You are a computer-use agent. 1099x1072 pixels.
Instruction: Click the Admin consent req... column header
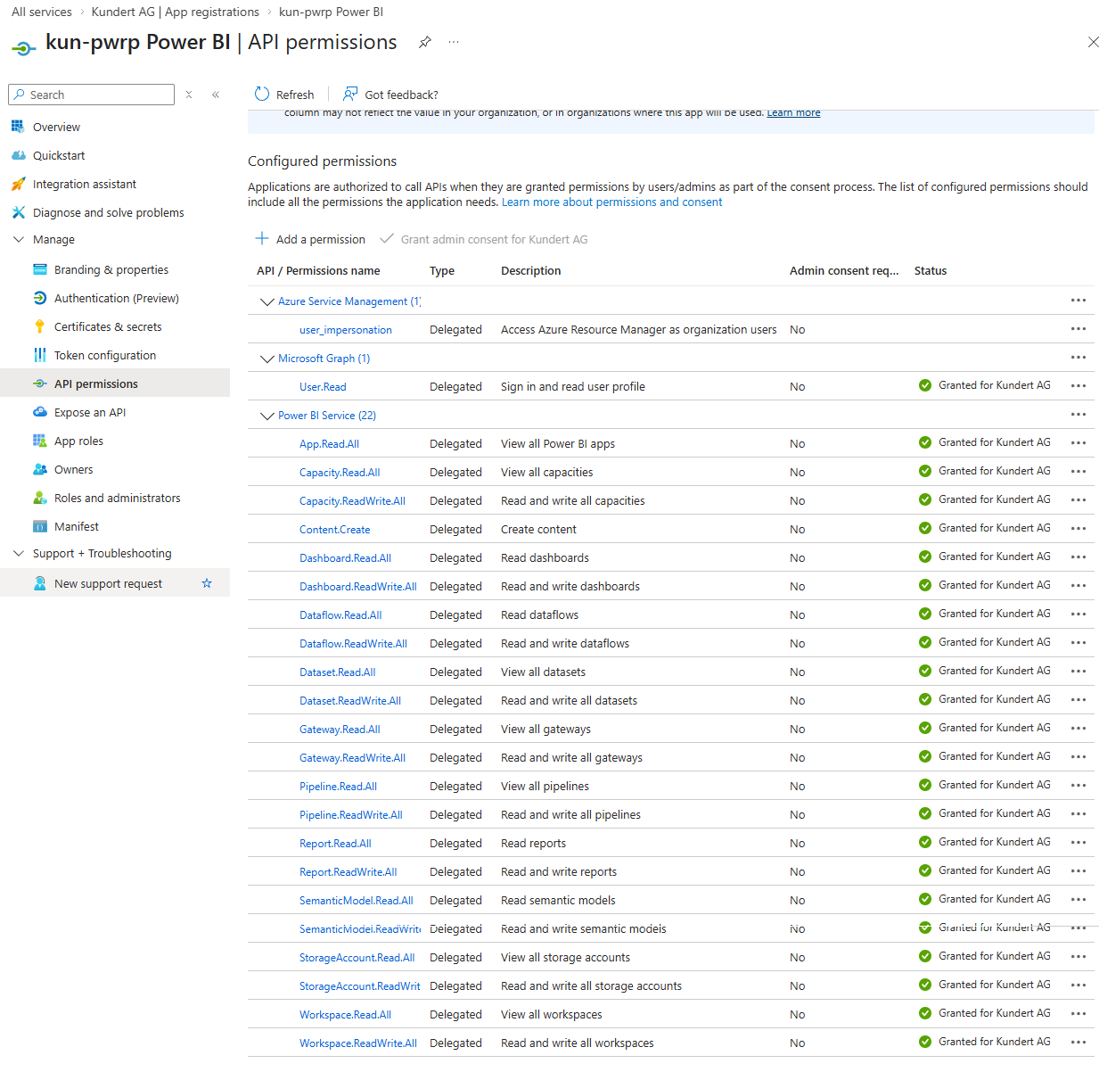click(x=844, y=271)
